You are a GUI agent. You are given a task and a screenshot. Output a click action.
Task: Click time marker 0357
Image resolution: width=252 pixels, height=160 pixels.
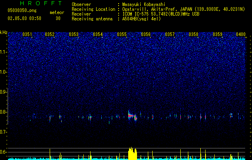pyautogui.click(x=170, y=34)
